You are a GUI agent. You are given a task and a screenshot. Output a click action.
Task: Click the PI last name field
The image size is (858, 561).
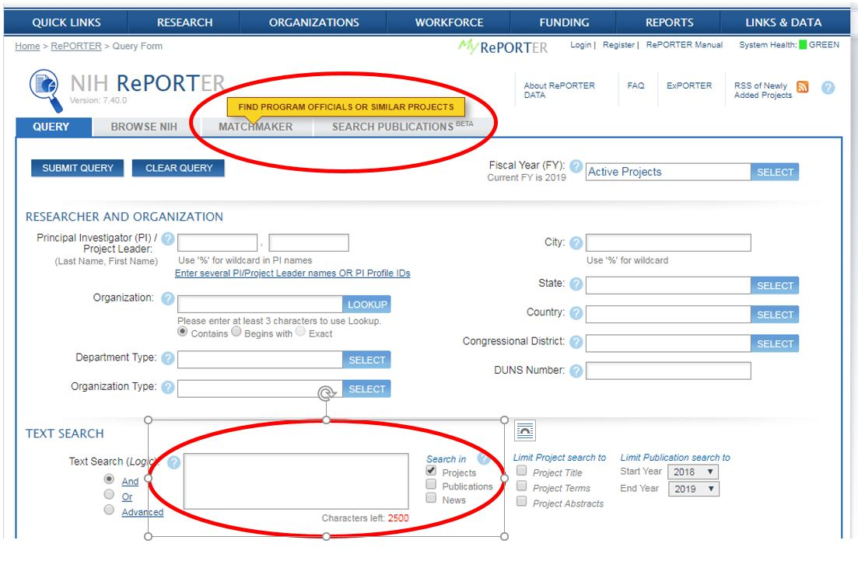217,242
